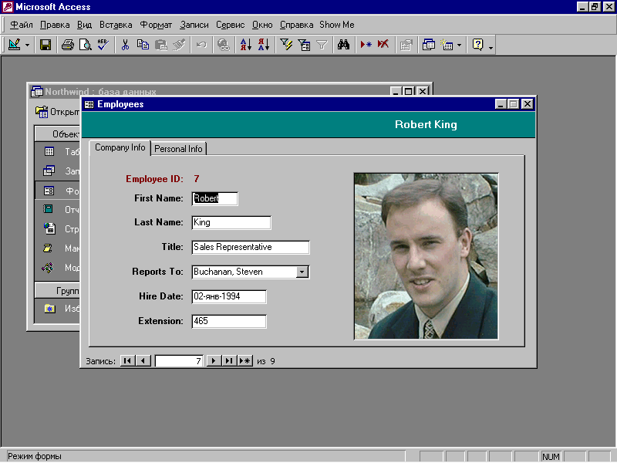Click the New Record toolbar icon
Screen dimensions: 617x463
point(366,45)
